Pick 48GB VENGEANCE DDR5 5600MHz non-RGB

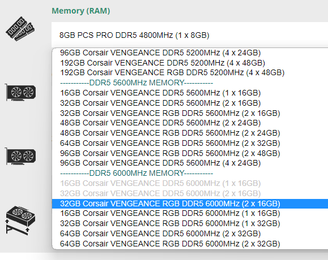pyautogui.click(x=190, y=123)
